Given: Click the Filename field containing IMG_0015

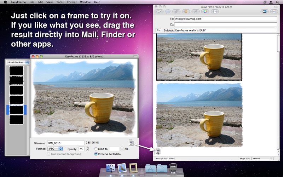Looking at the screenshot, I should pos(66,143).
